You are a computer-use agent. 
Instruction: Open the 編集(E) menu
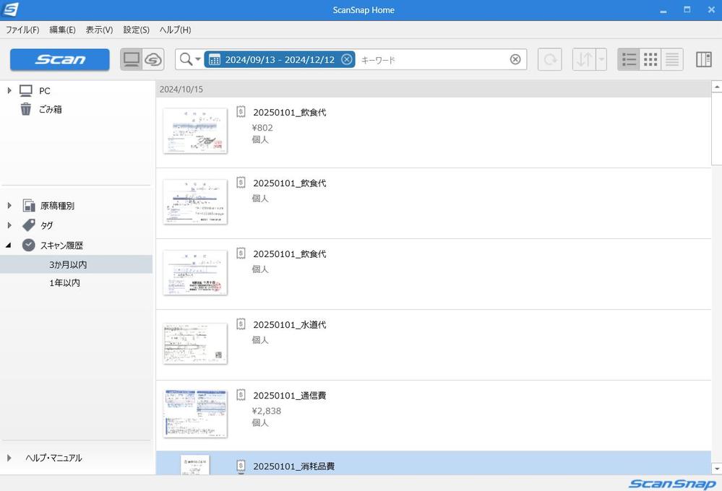[x=62, y=30]
